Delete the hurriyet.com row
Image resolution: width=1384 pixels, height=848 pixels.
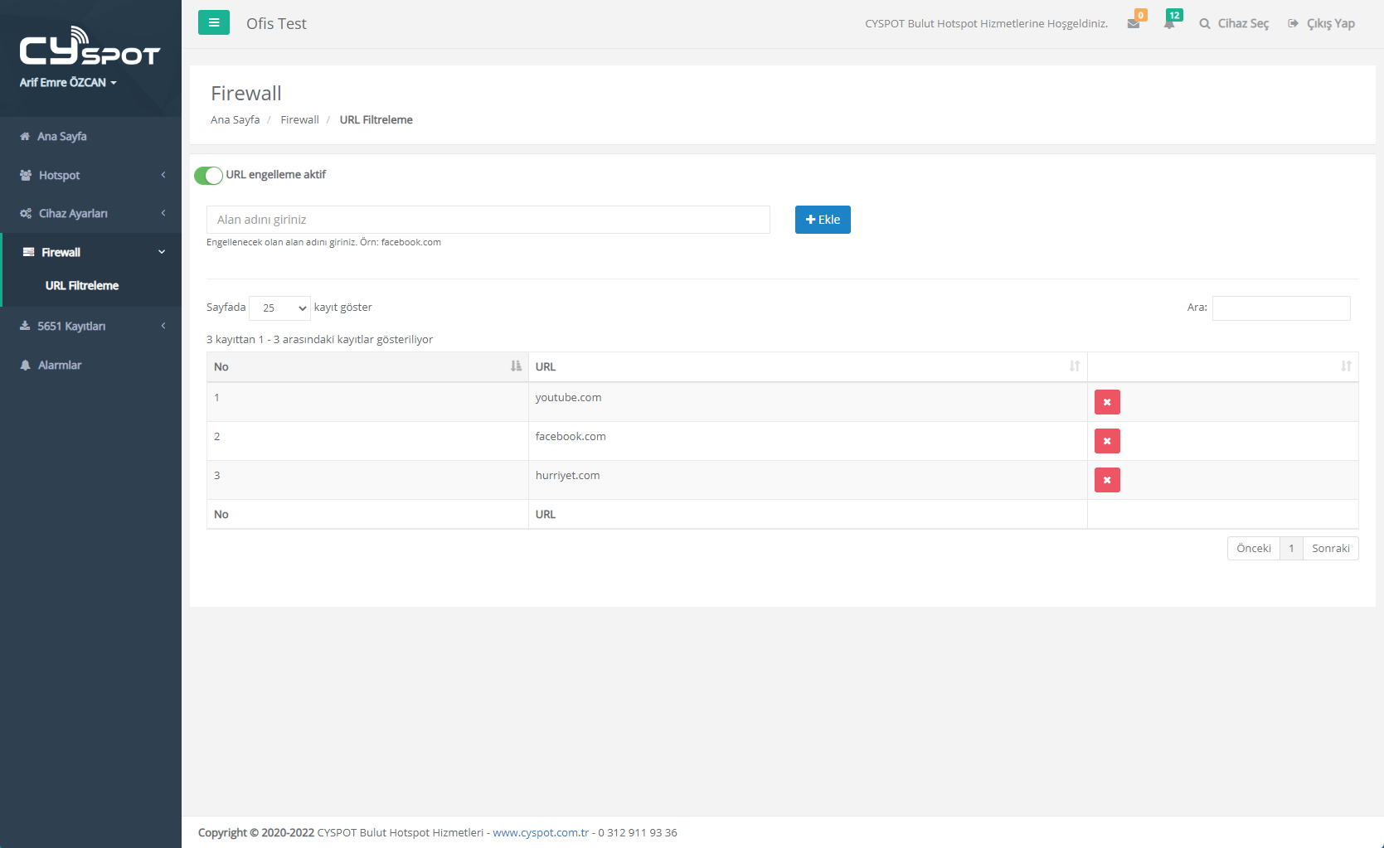(x=1106, y=480)
